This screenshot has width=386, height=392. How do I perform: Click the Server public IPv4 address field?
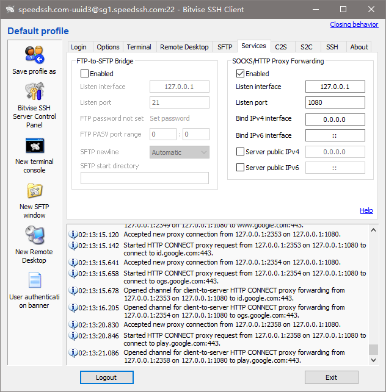(x=335, y=152)
